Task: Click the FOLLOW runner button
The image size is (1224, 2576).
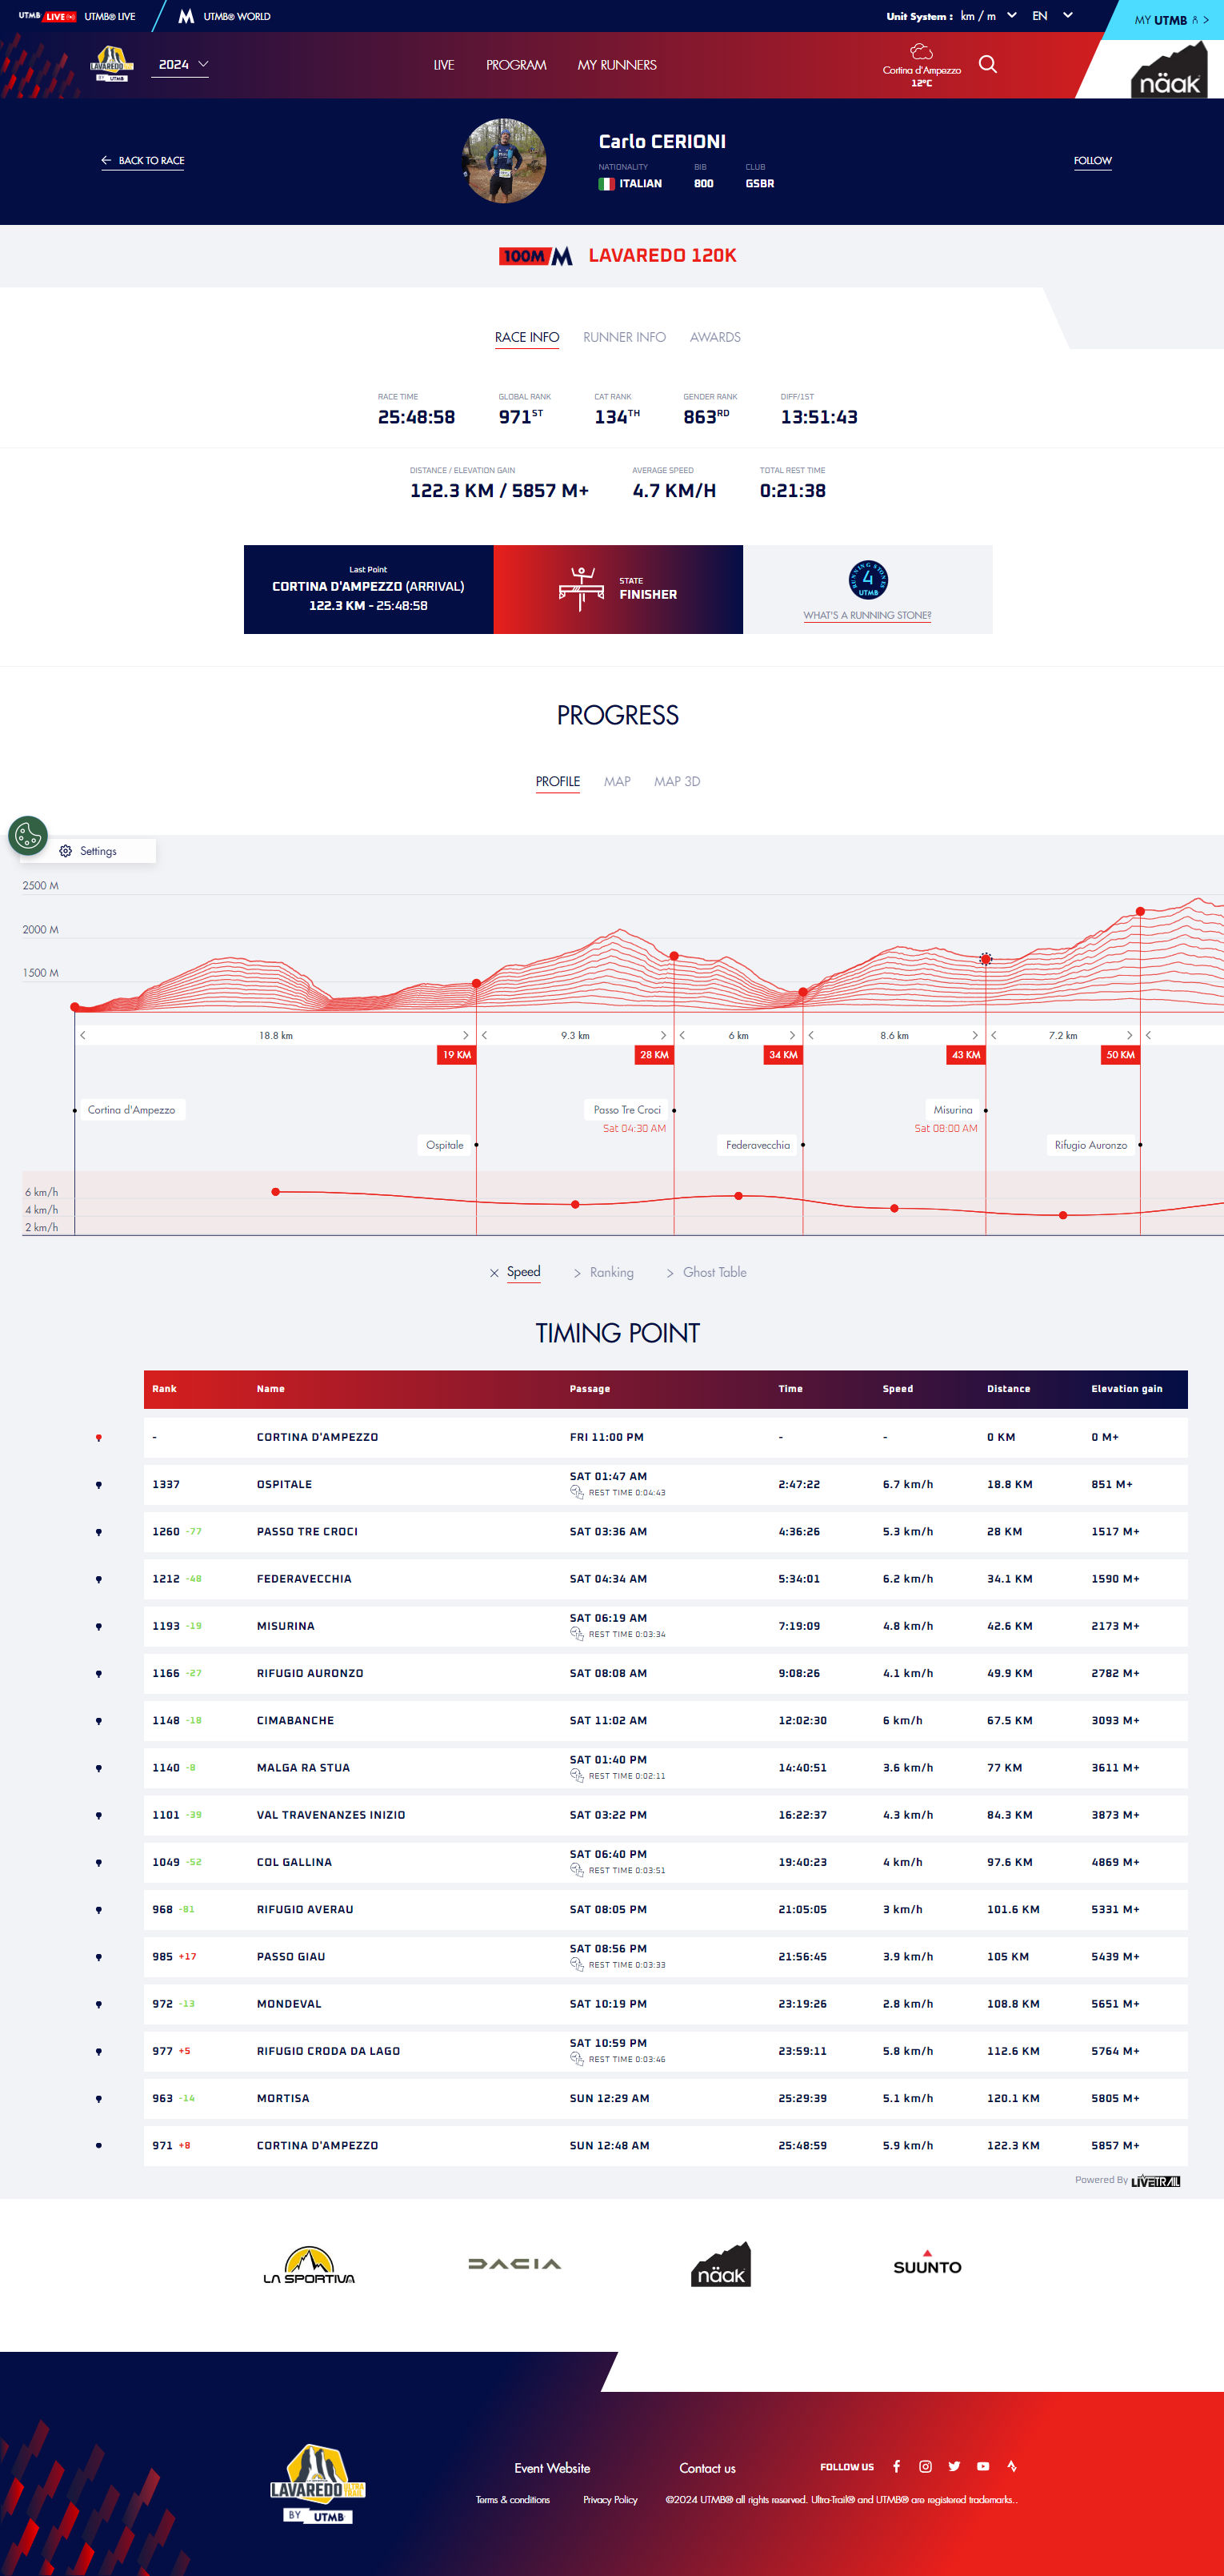Action: tap(1092, 160)
